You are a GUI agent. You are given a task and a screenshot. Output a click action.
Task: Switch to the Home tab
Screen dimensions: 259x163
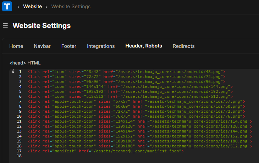click(x=16, y=46)
